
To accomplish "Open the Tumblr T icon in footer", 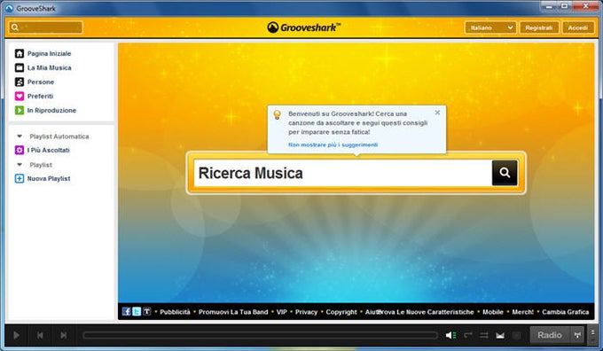I will 147,312.
